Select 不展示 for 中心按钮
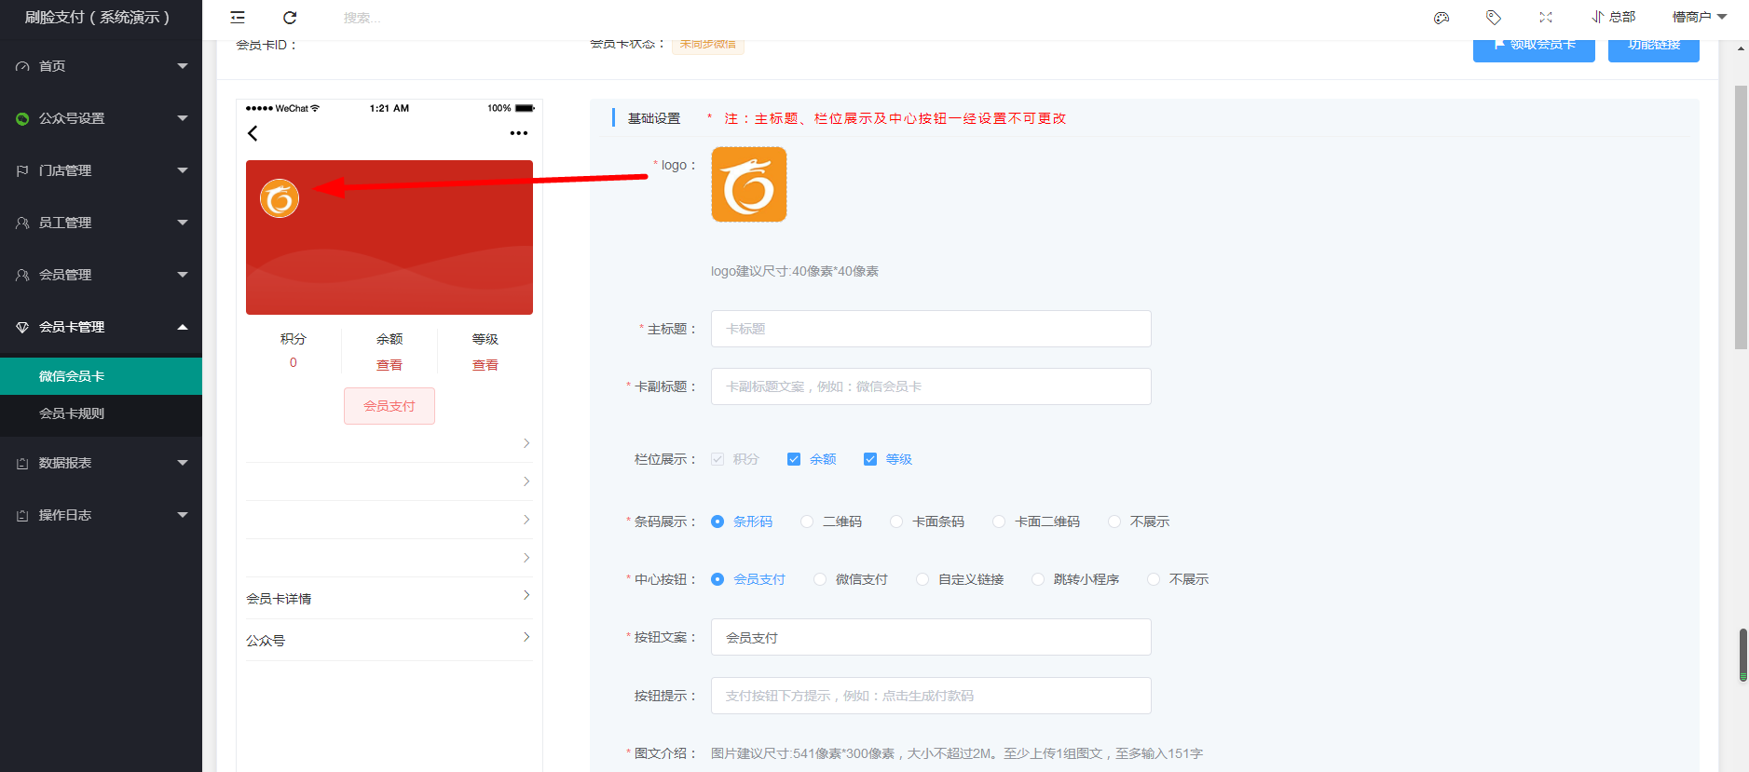1749x772 pixels. coord(1154,579)
